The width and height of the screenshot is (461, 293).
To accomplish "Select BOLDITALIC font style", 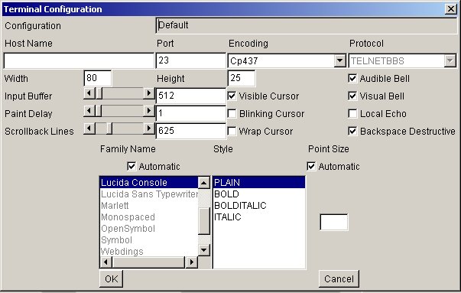I will click(258, 206).
